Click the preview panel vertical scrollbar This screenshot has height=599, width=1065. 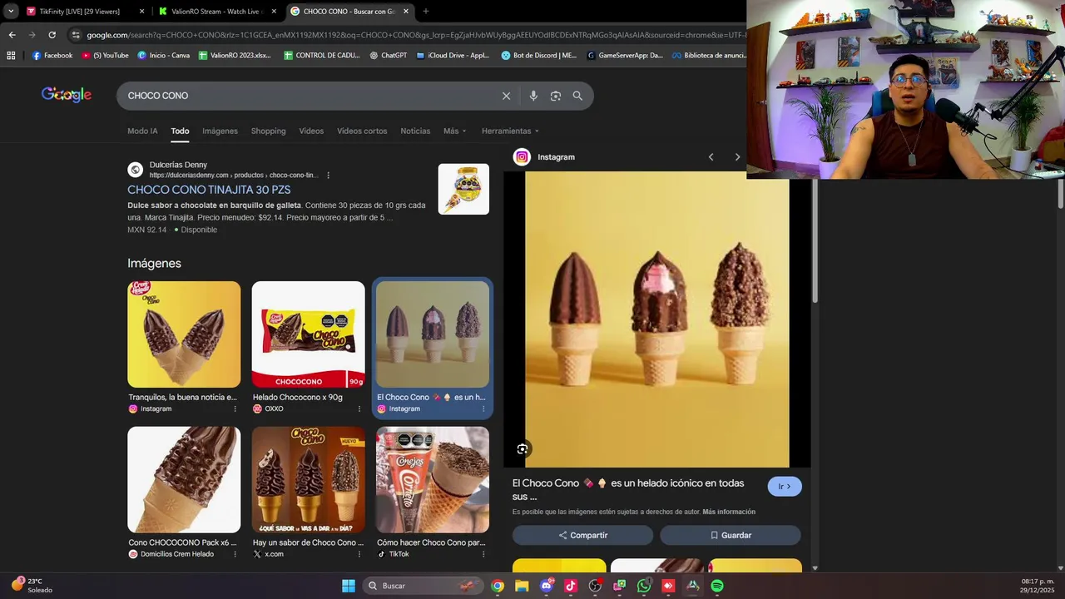click(x=815, y=241)
